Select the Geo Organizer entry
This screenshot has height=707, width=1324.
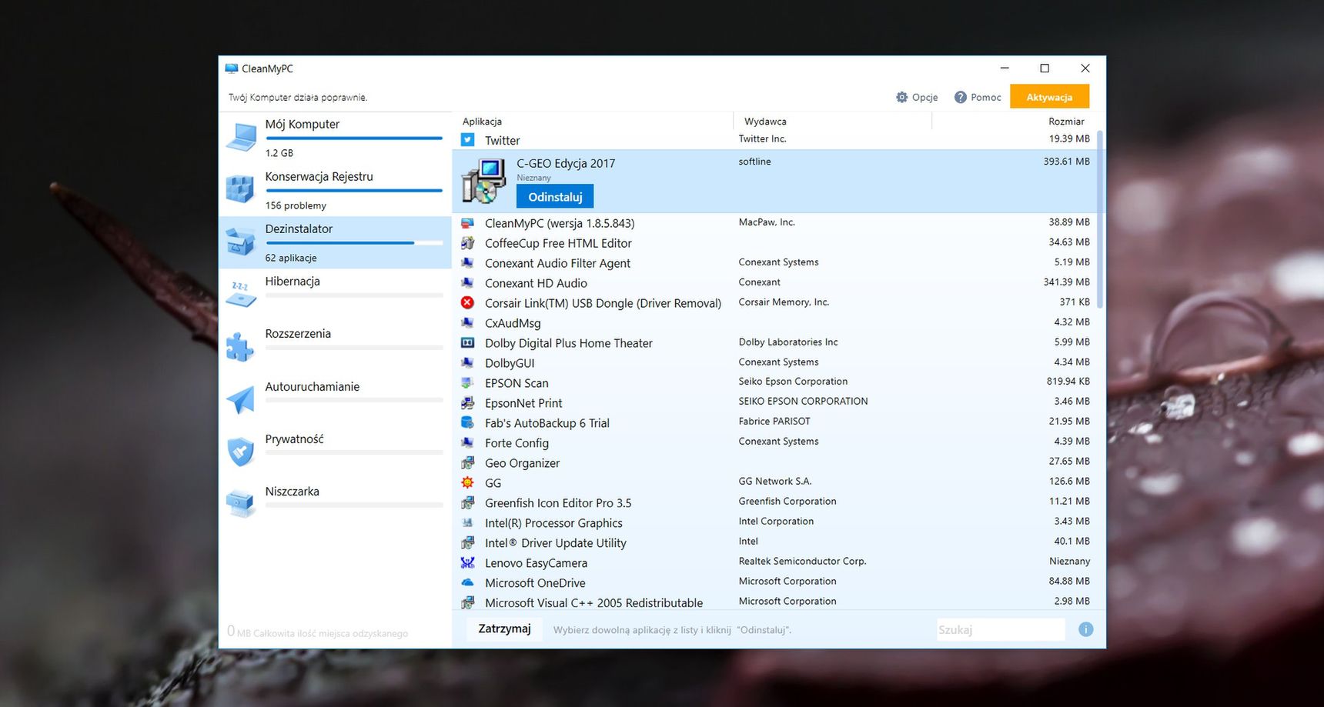[775, 462]
